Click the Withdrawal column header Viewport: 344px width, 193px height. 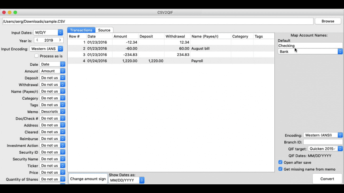pos(177,36)
